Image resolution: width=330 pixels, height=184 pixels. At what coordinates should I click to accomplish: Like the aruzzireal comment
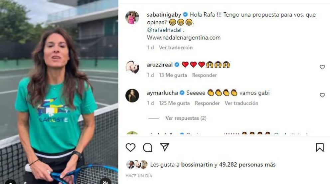(322, 67)
